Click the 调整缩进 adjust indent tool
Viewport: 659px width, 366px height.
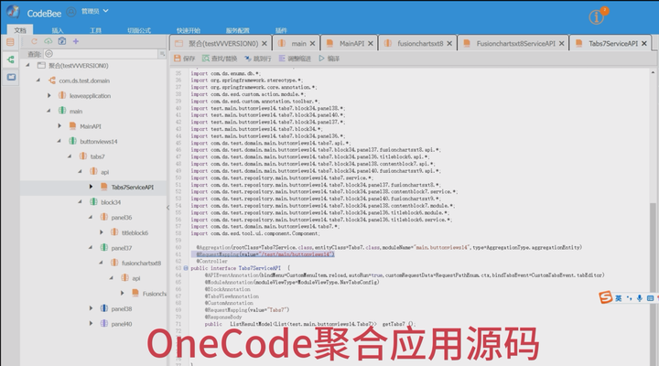click(295, 59)
